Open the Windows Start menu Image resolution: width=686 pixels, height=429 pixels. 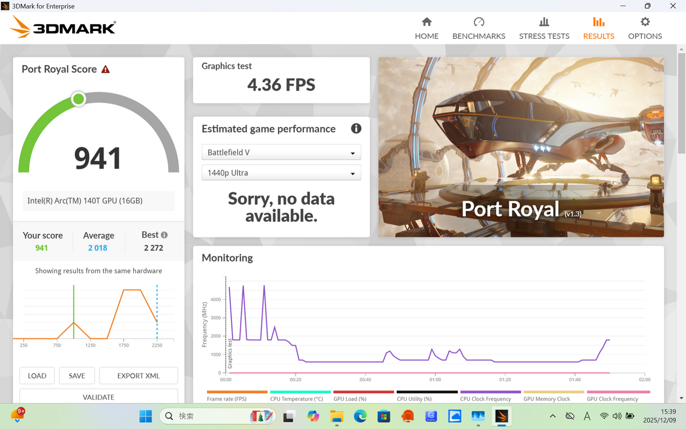[146, 416]
